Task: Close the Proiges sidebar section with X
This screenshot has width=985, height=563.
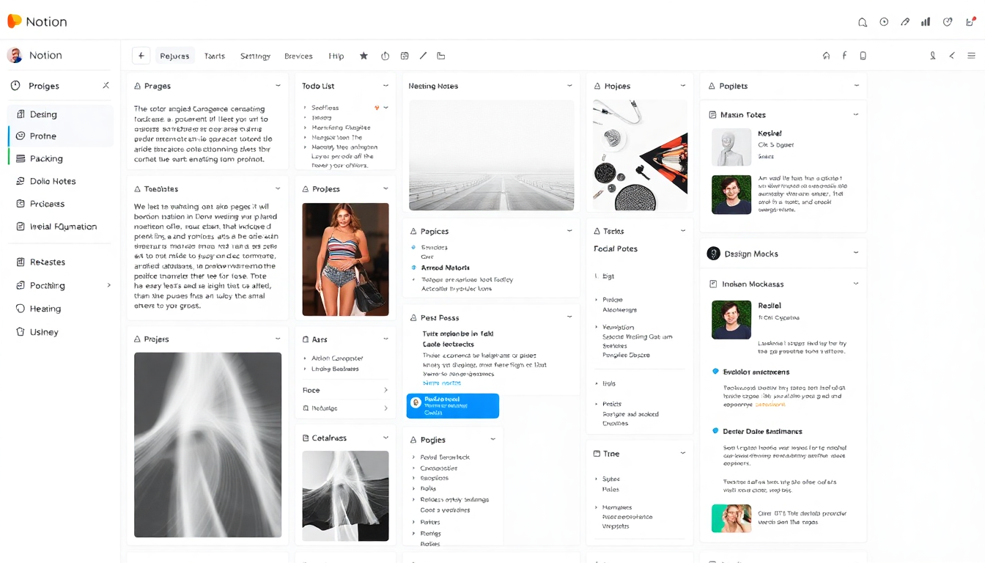Action: [x=106, y=86]
